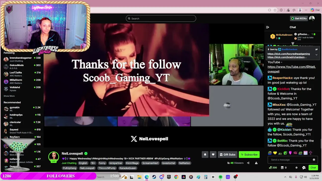The image size is (322, 181).
Task: Favorite this page star icon in Edge
Action: point(275,10)
